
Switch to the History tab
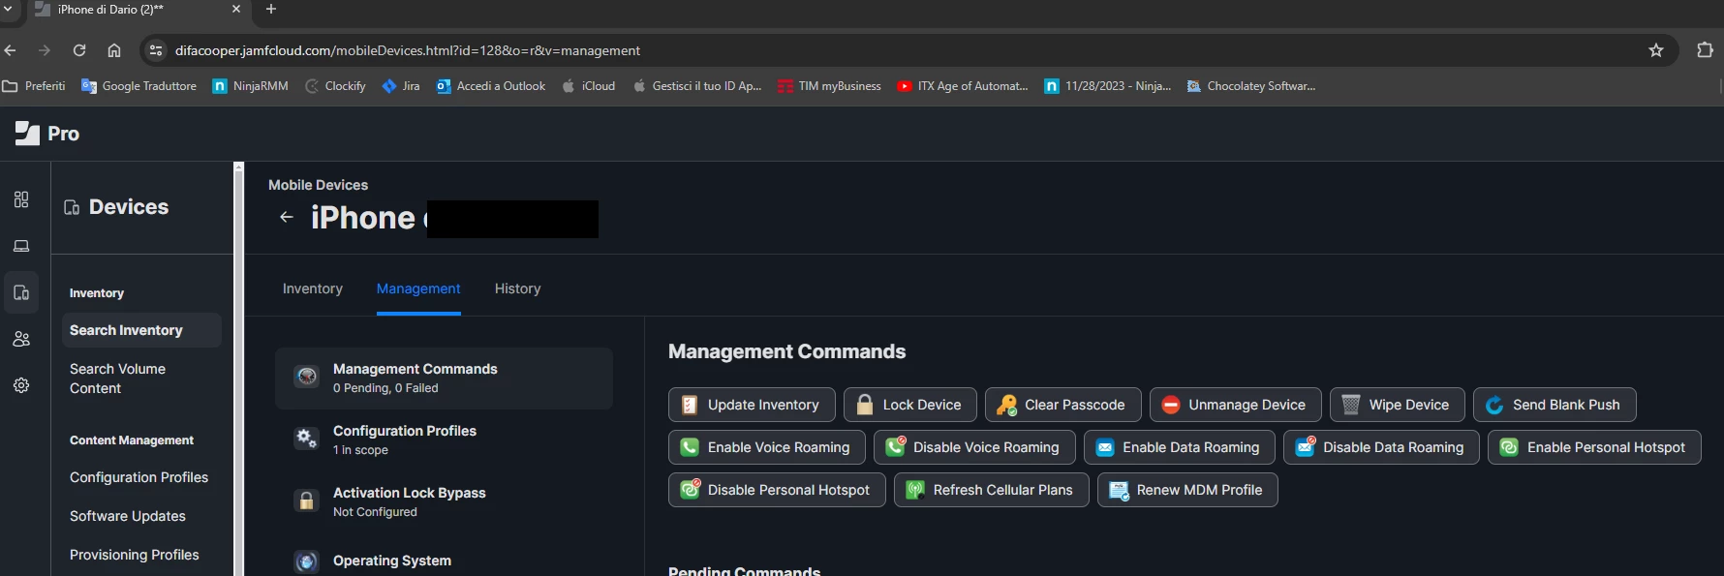[x=517, y=288]
